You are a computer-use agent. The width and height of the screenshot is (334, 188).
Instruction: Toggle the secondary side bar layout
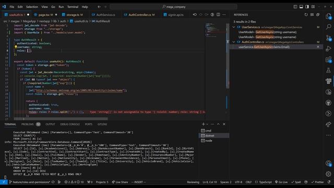(307, 7)
